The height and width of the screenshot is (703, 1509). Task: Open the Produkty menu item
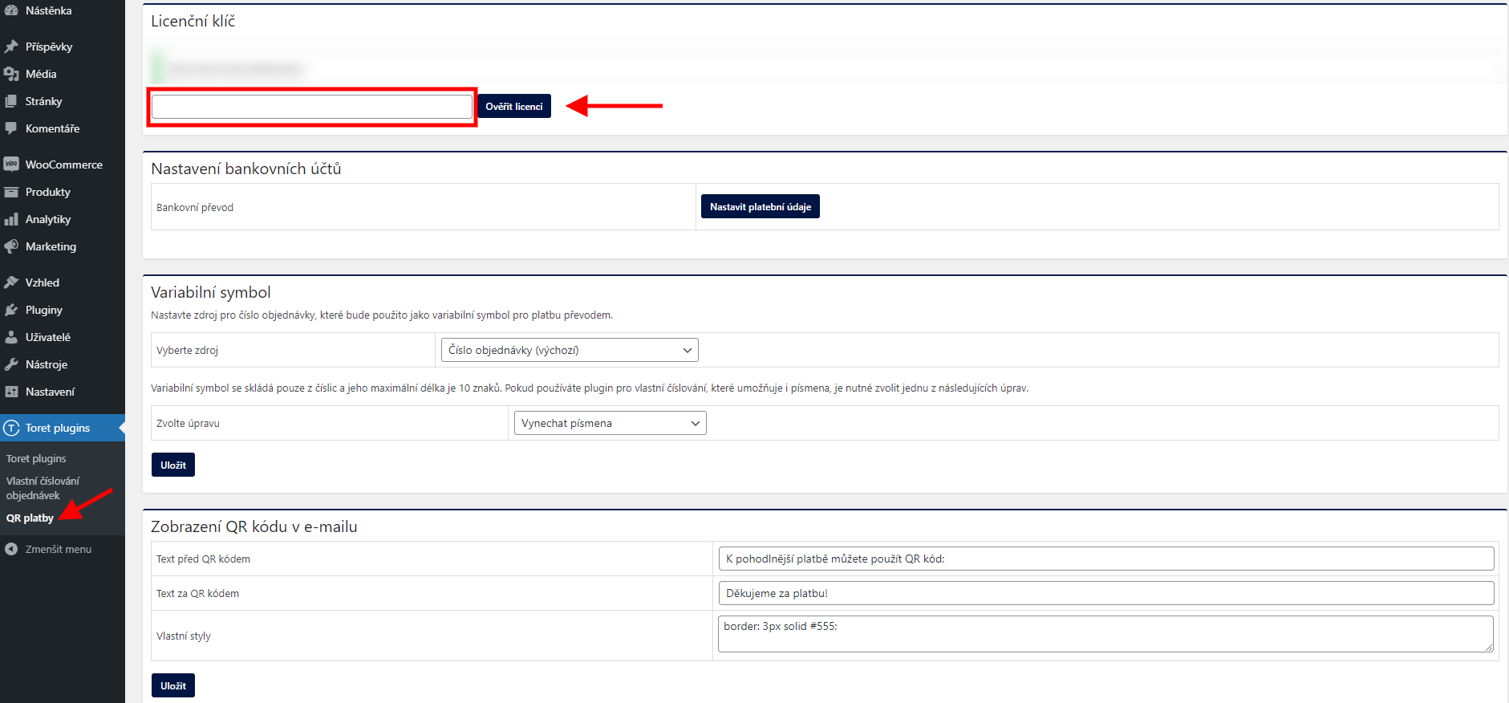pos(47,192)
